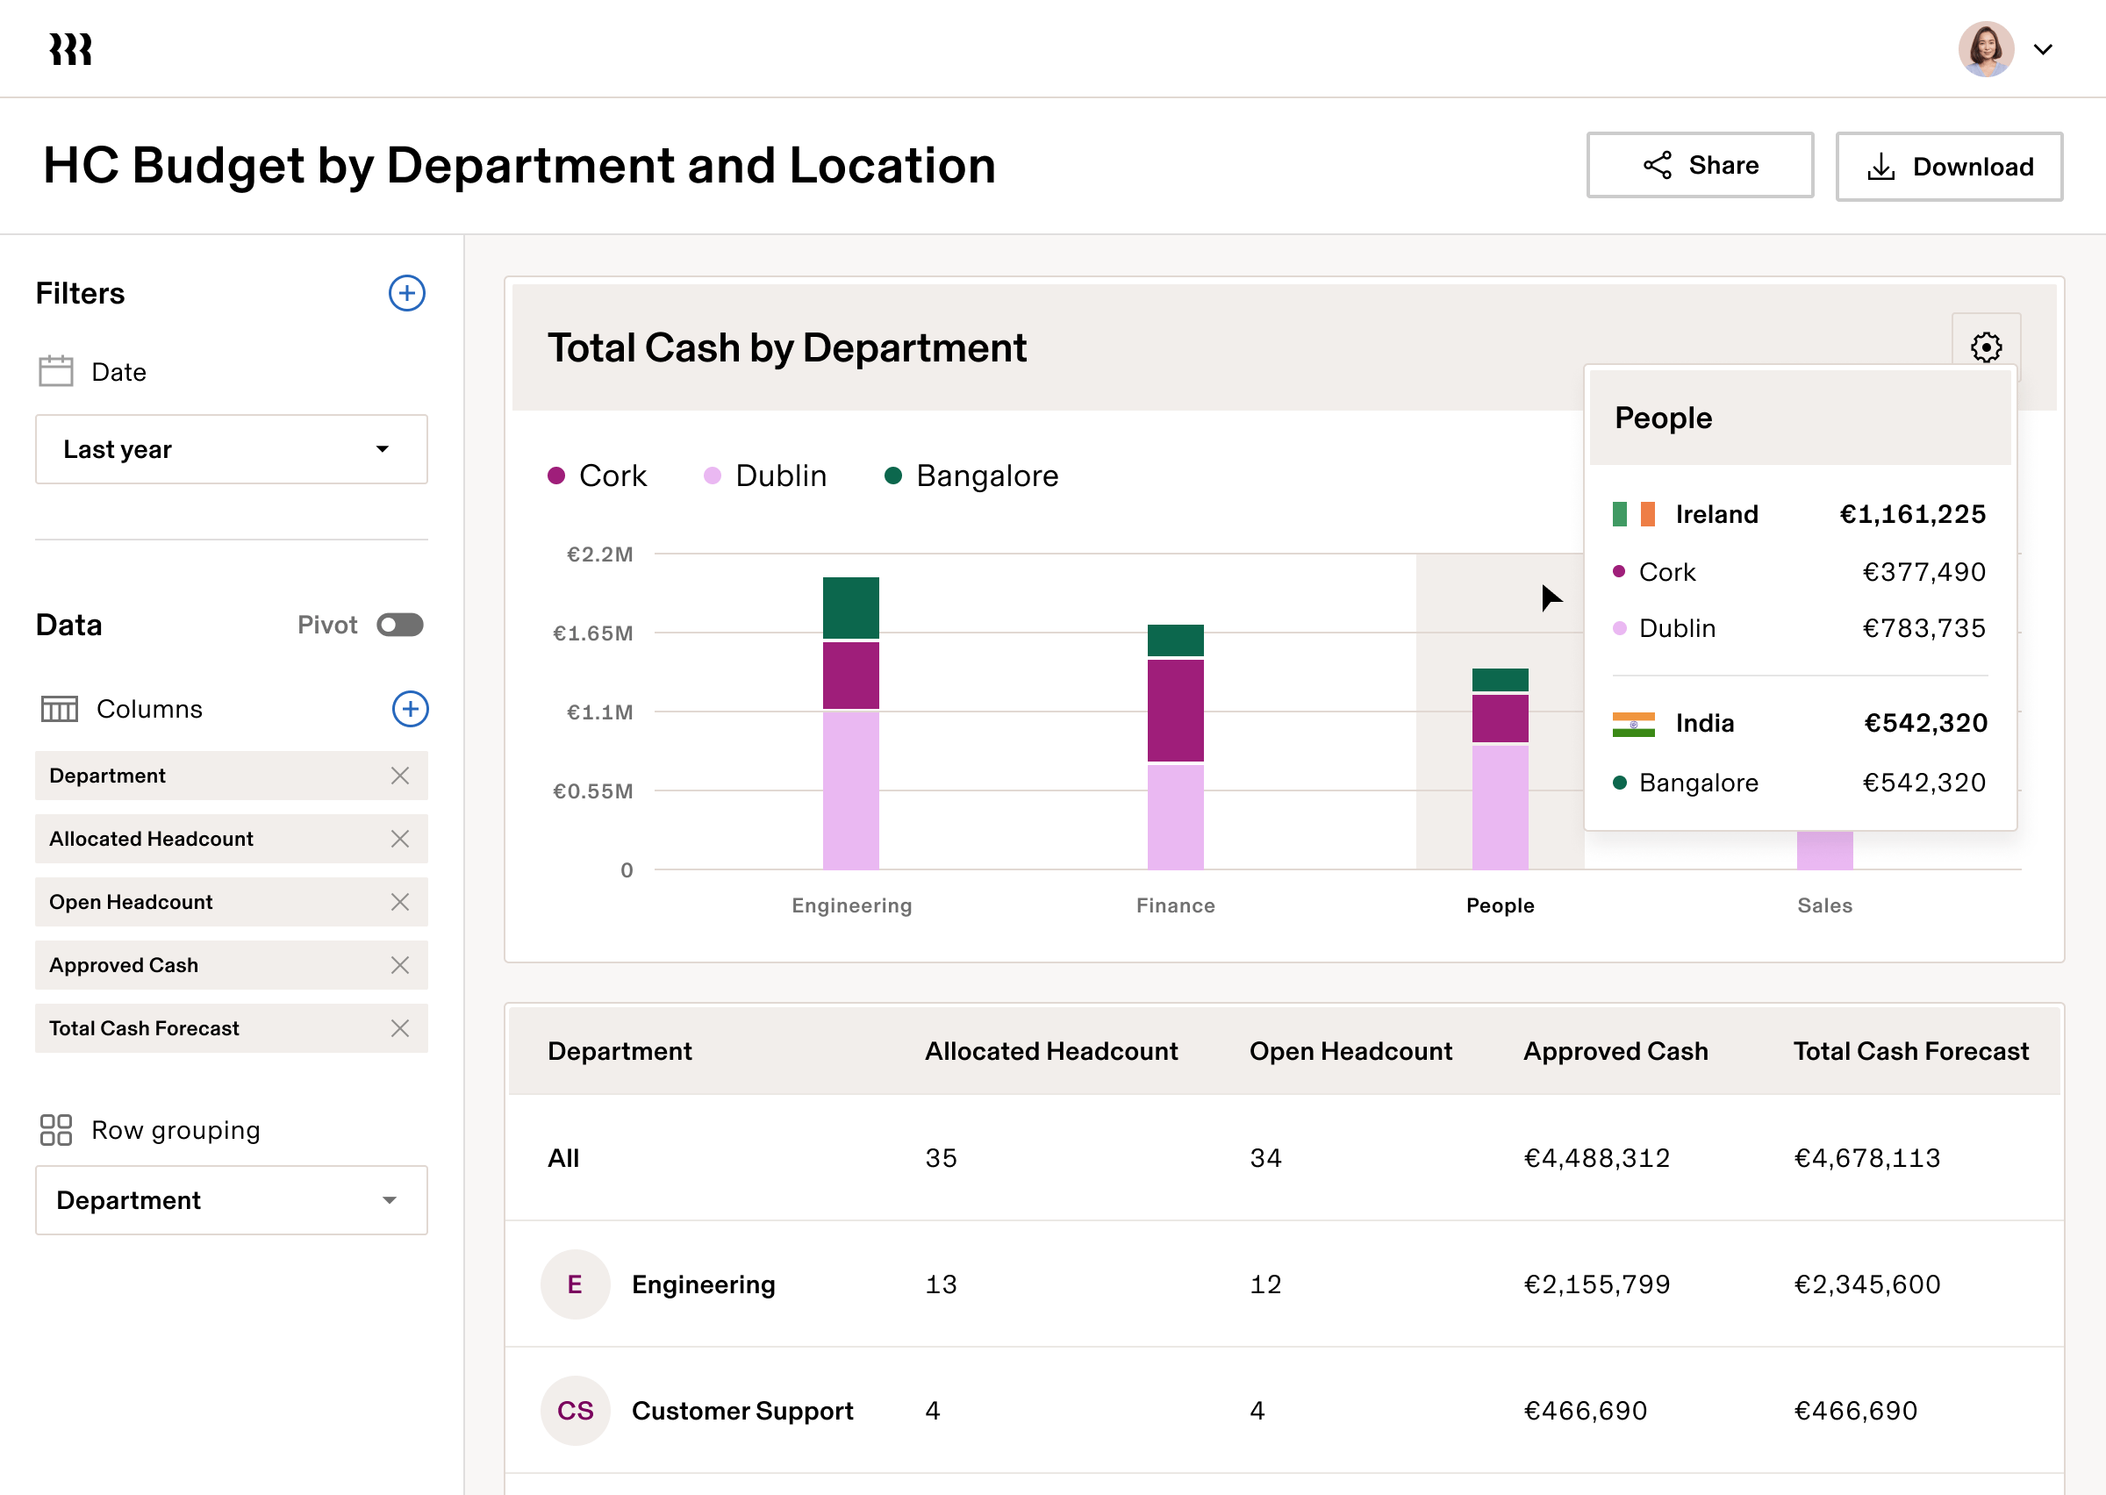Open the Last year date dropdown
The height and width of the screenshot is (1495, 2106).
coord(230,449)
